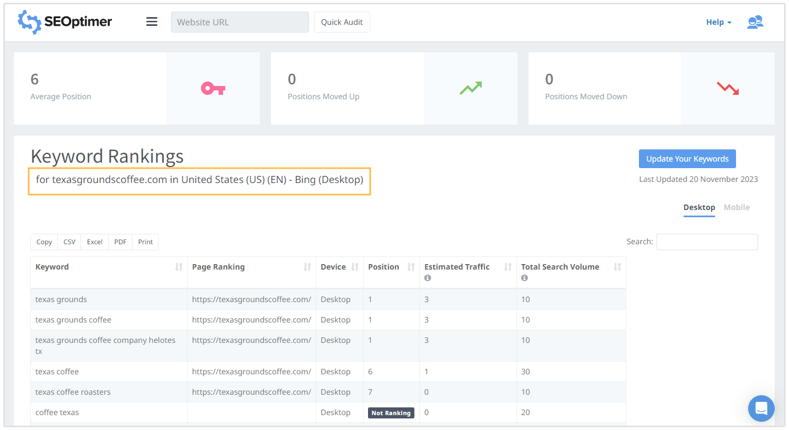Select the Desktop tab

point(699,207)
